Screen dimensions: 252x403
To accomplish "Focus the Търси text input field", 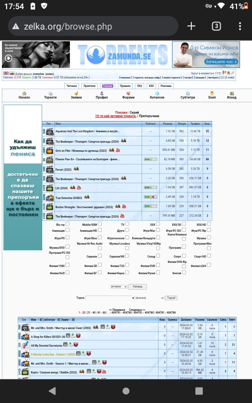I will coord(109,298).
